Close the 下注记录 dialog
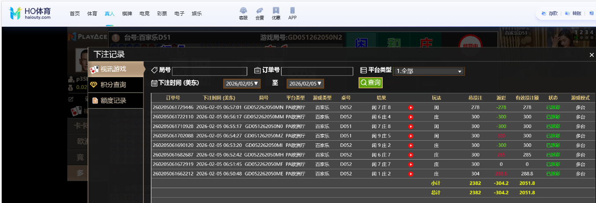This screenshot has height=203, width=596. [592, 55]
